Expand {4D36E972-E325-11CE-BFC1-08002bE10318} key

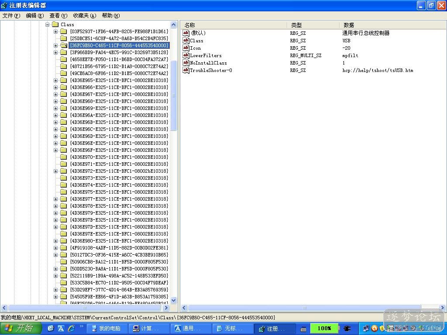pos(56,171)
